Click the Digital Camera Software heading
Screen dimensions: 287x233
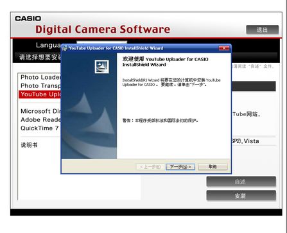click(x=103, y=30)
